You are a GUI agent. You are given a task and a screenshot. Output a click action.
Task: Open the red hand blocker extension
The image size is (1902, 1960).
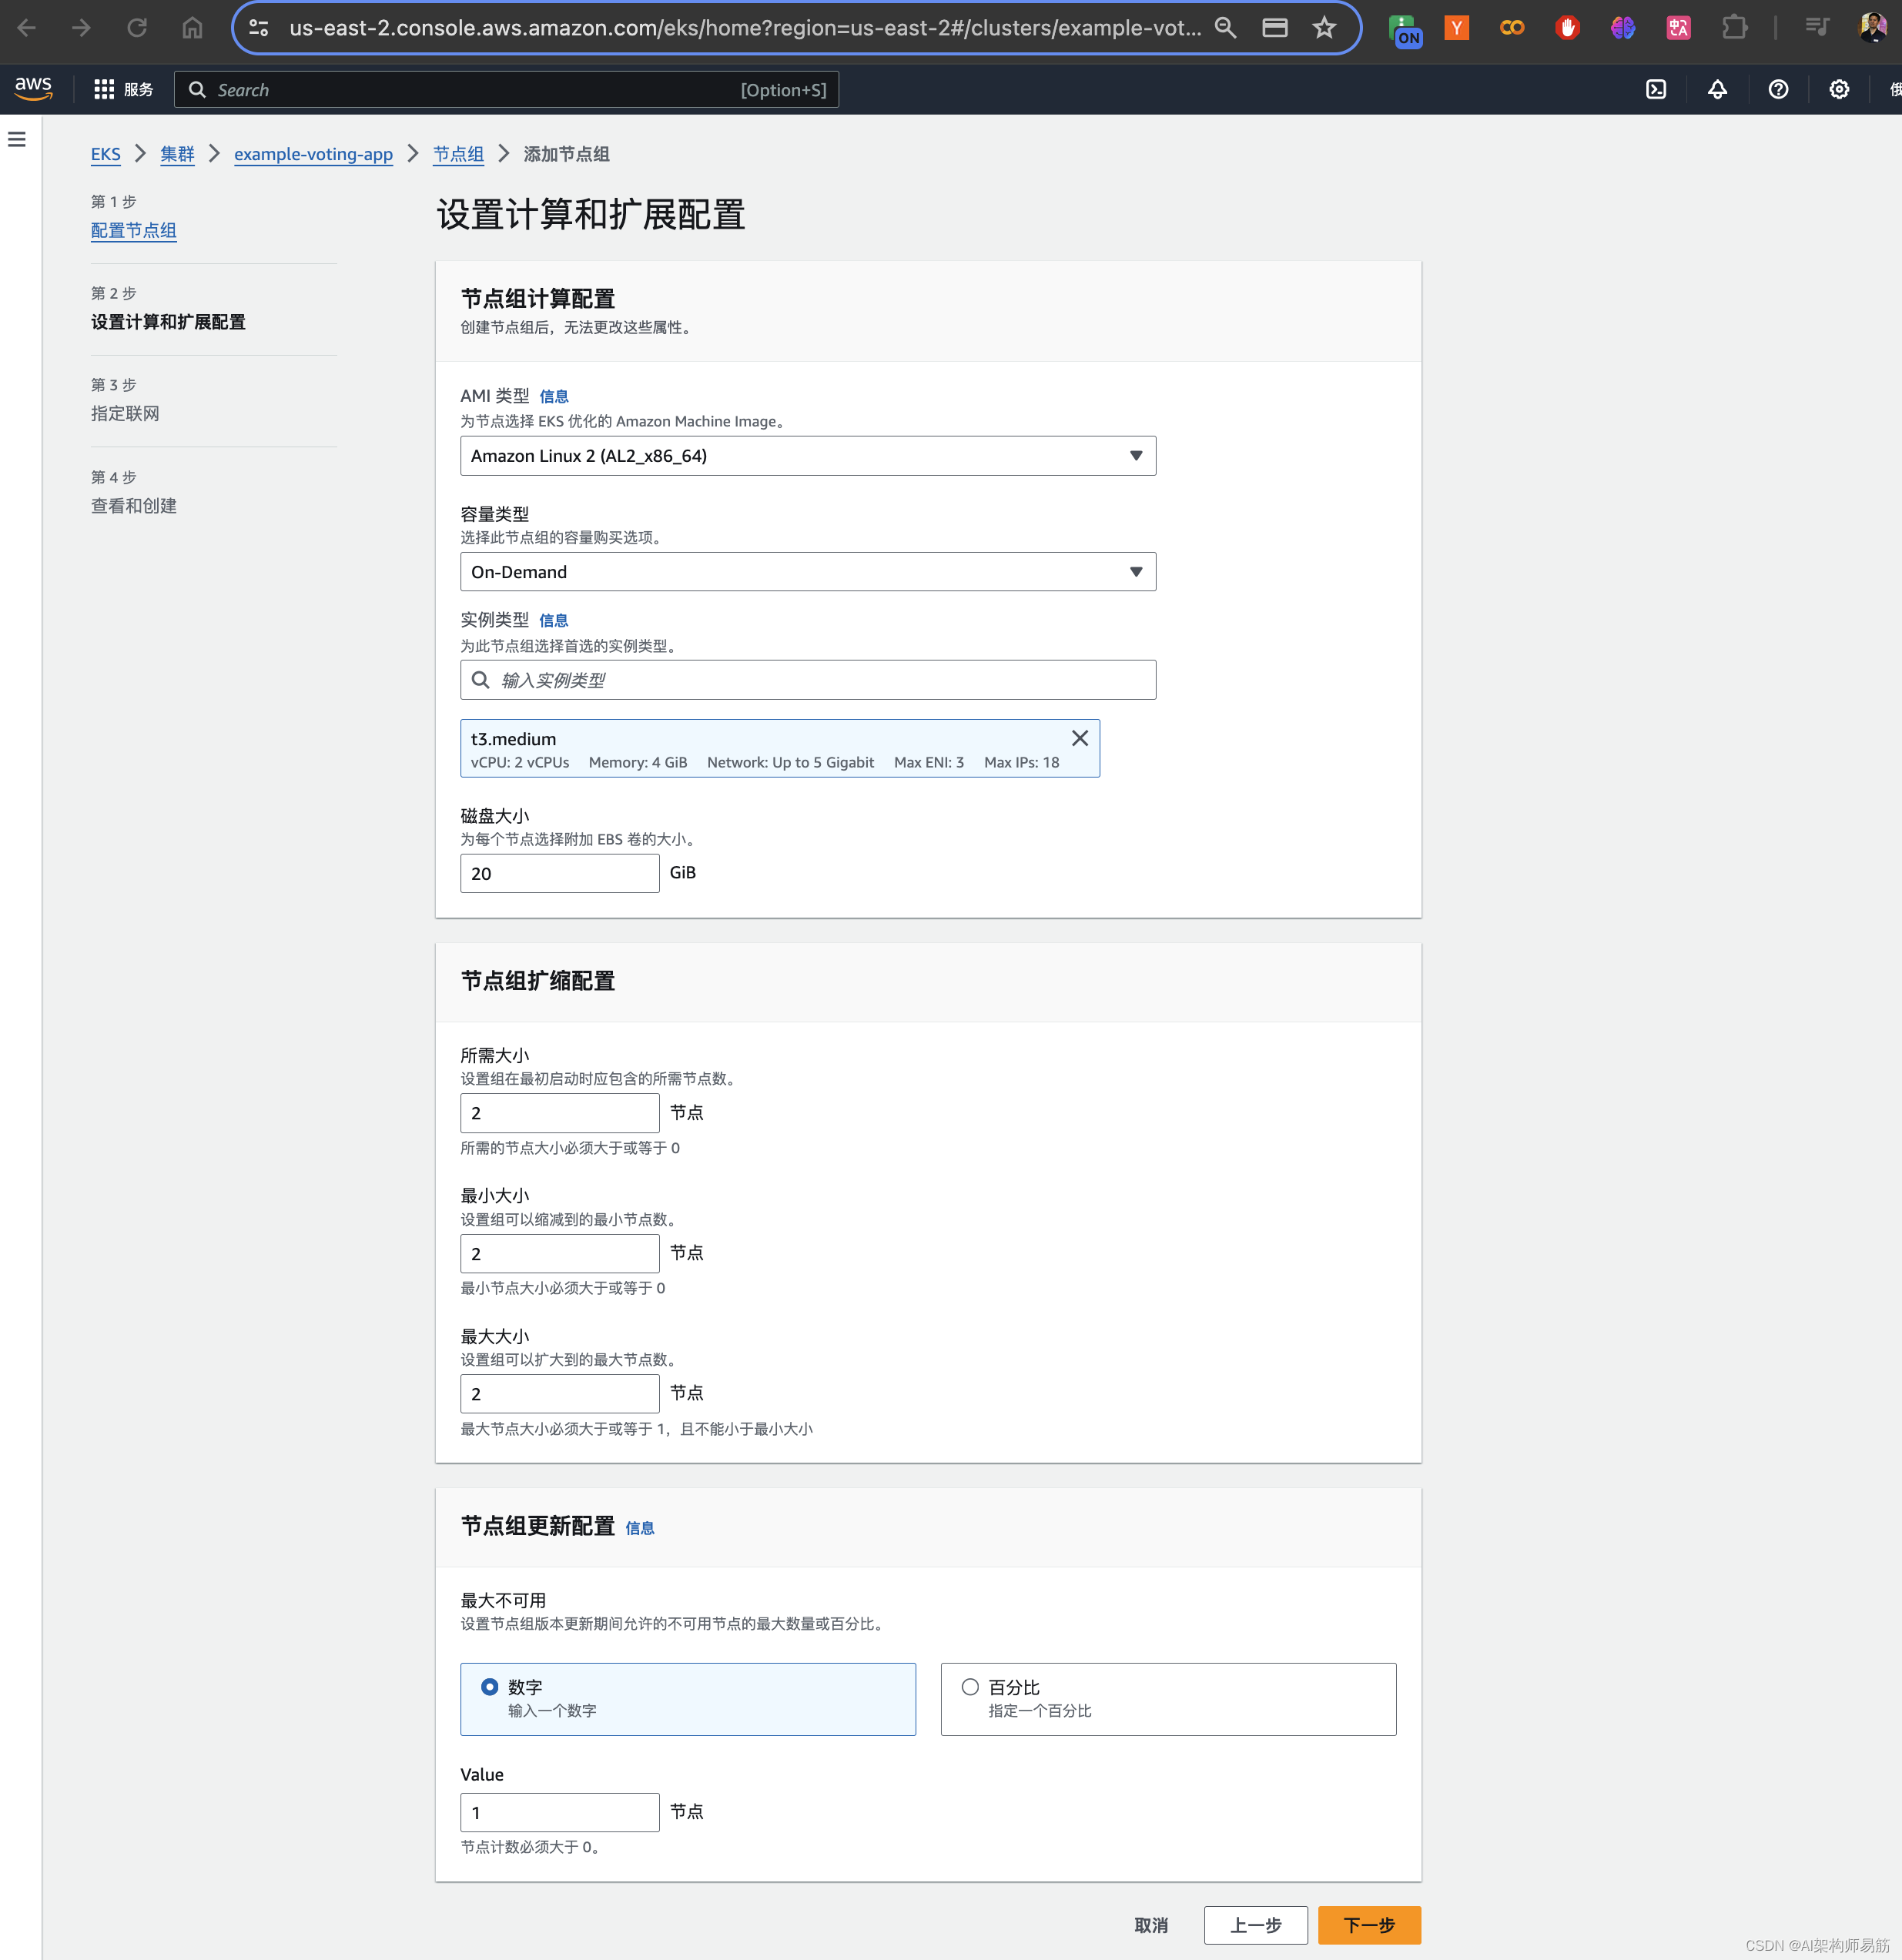coord(1568,28)
